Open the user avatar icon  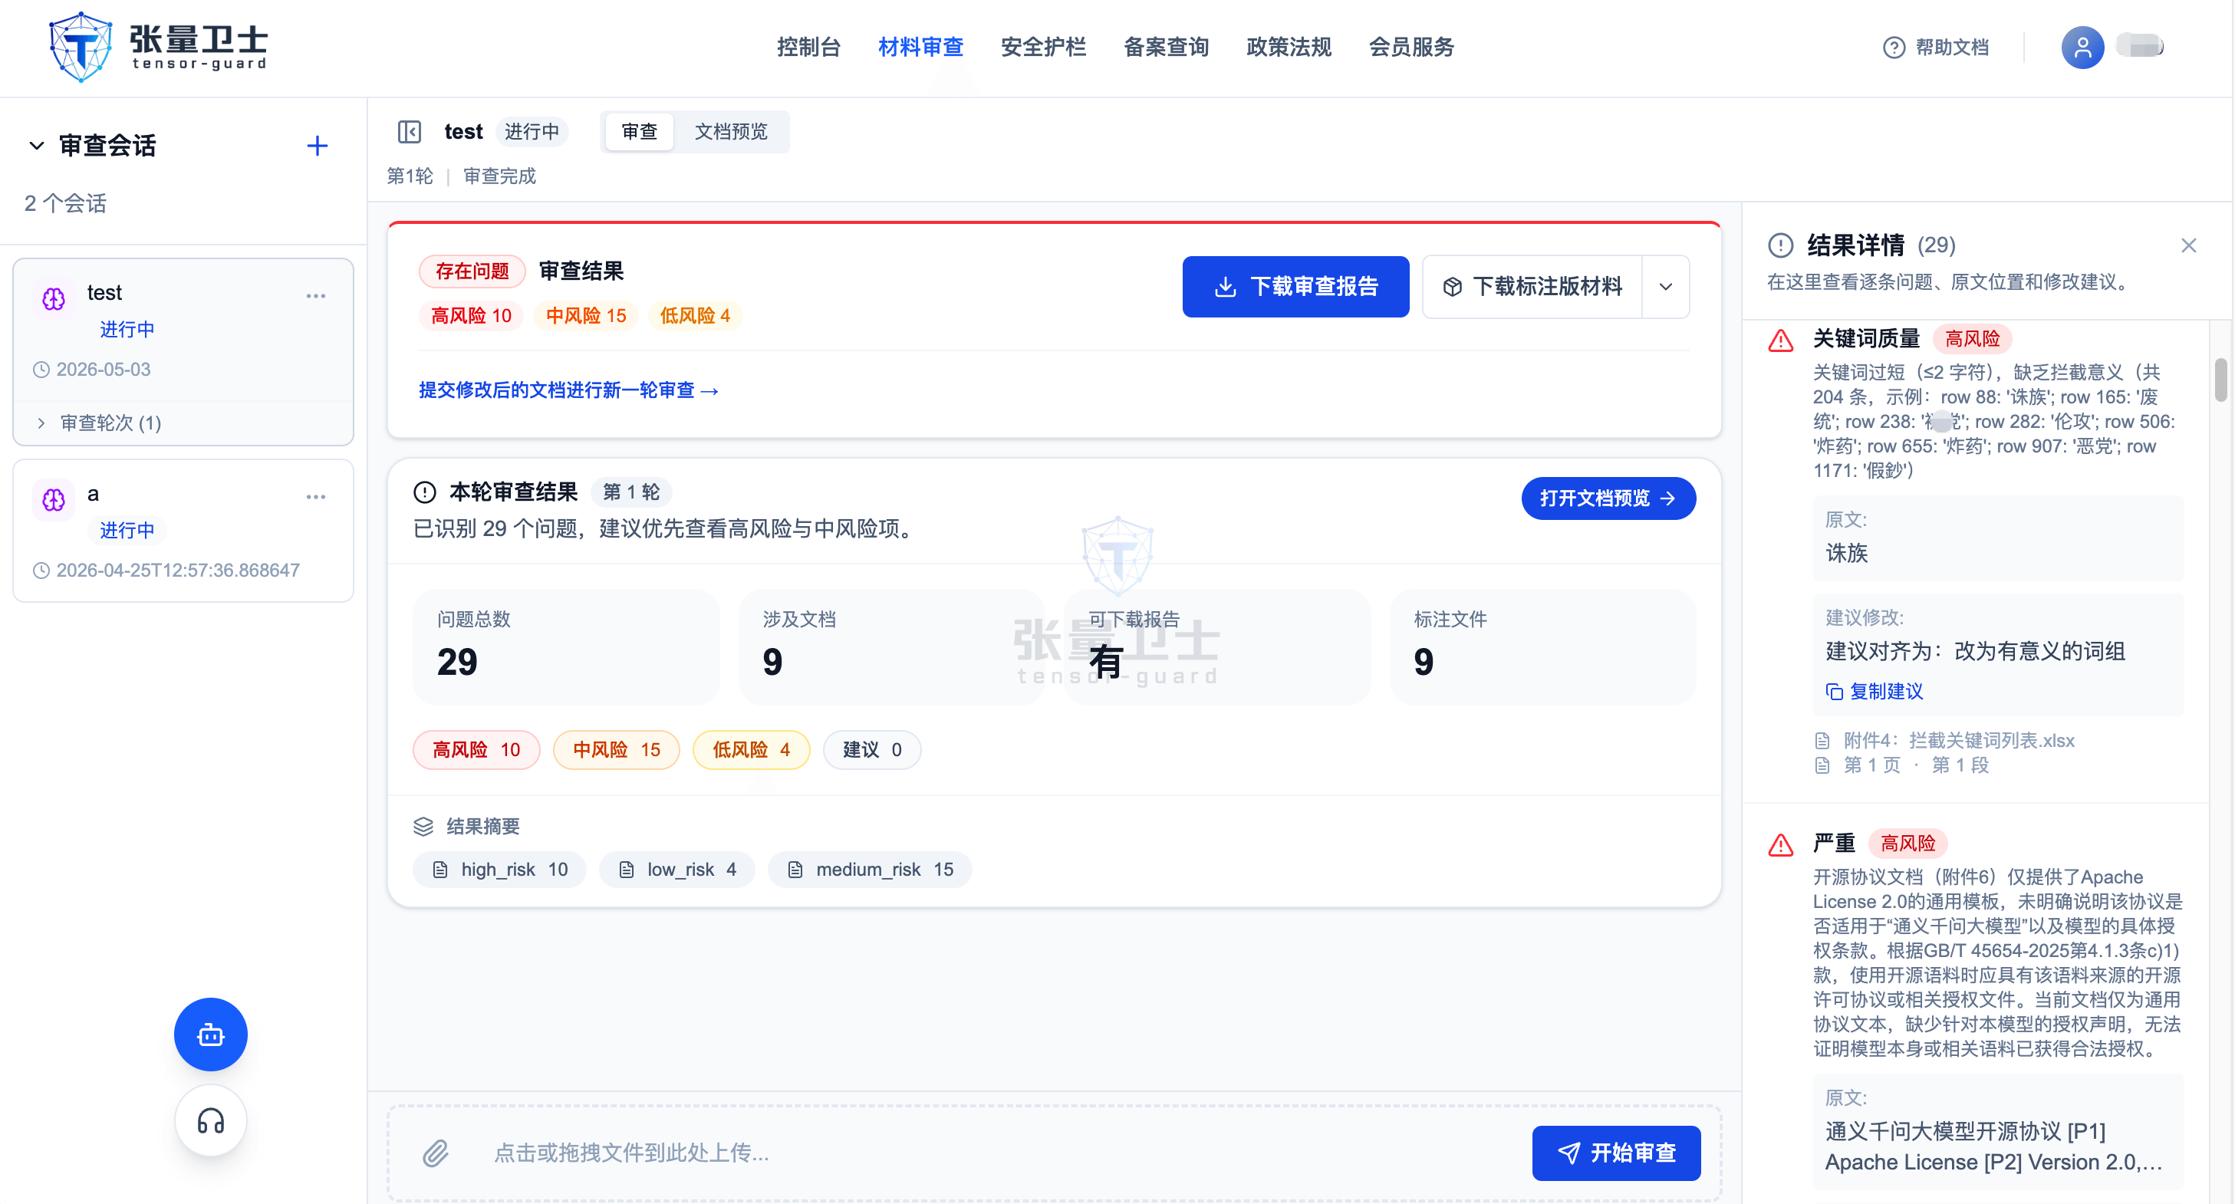tap(2082, 48)
